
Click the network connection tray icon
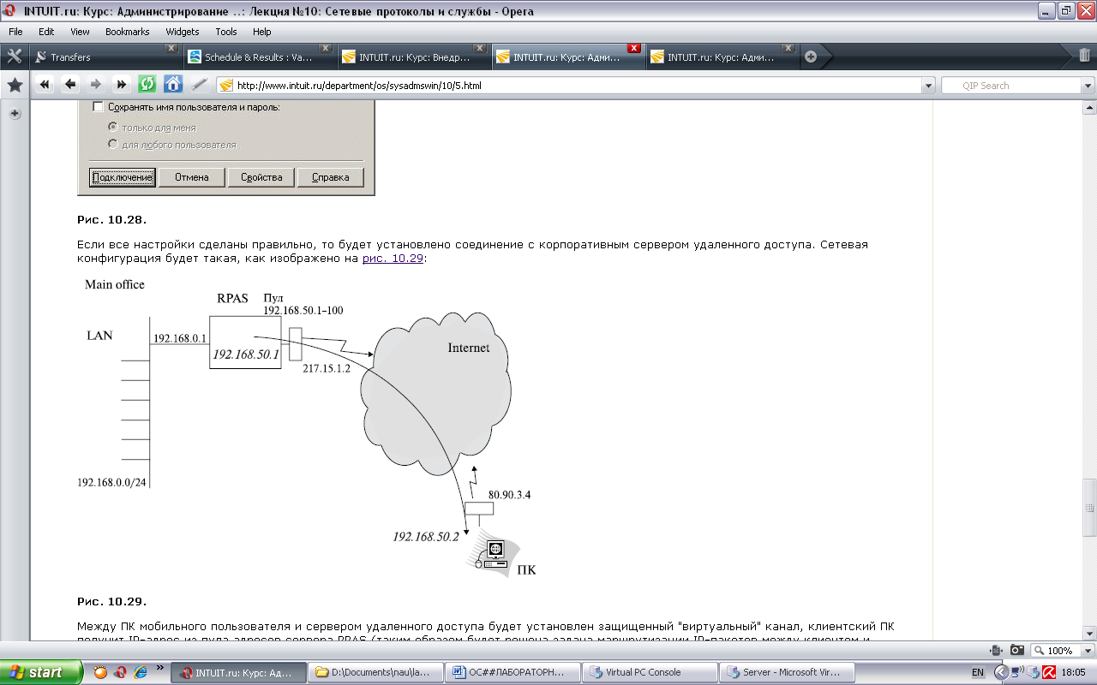pos(1017,672)
